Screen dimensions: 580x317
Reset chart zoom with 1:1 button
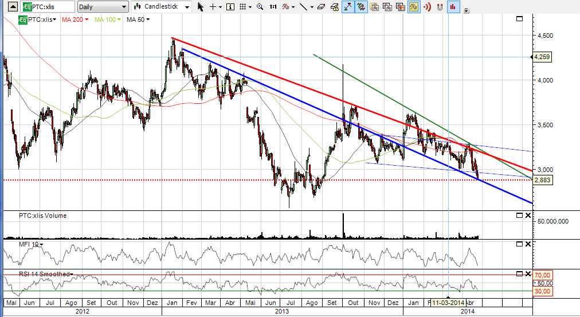(273, 7)
